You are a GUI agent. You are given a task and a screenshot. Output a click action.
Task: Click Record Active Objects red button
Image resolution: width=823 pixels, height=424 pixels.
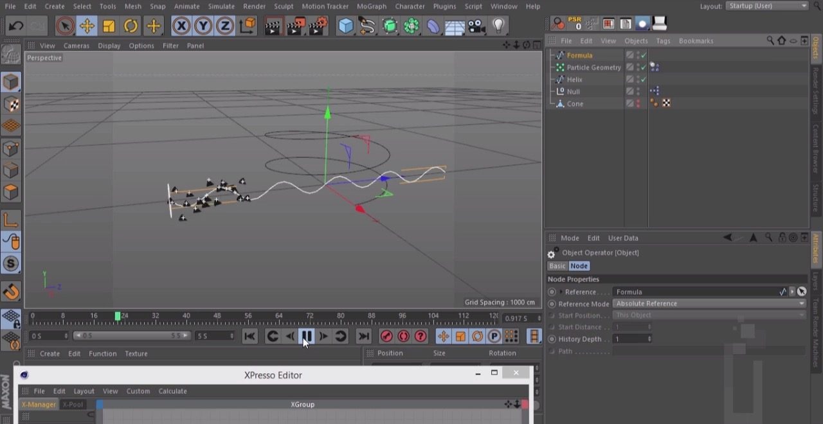386,336
